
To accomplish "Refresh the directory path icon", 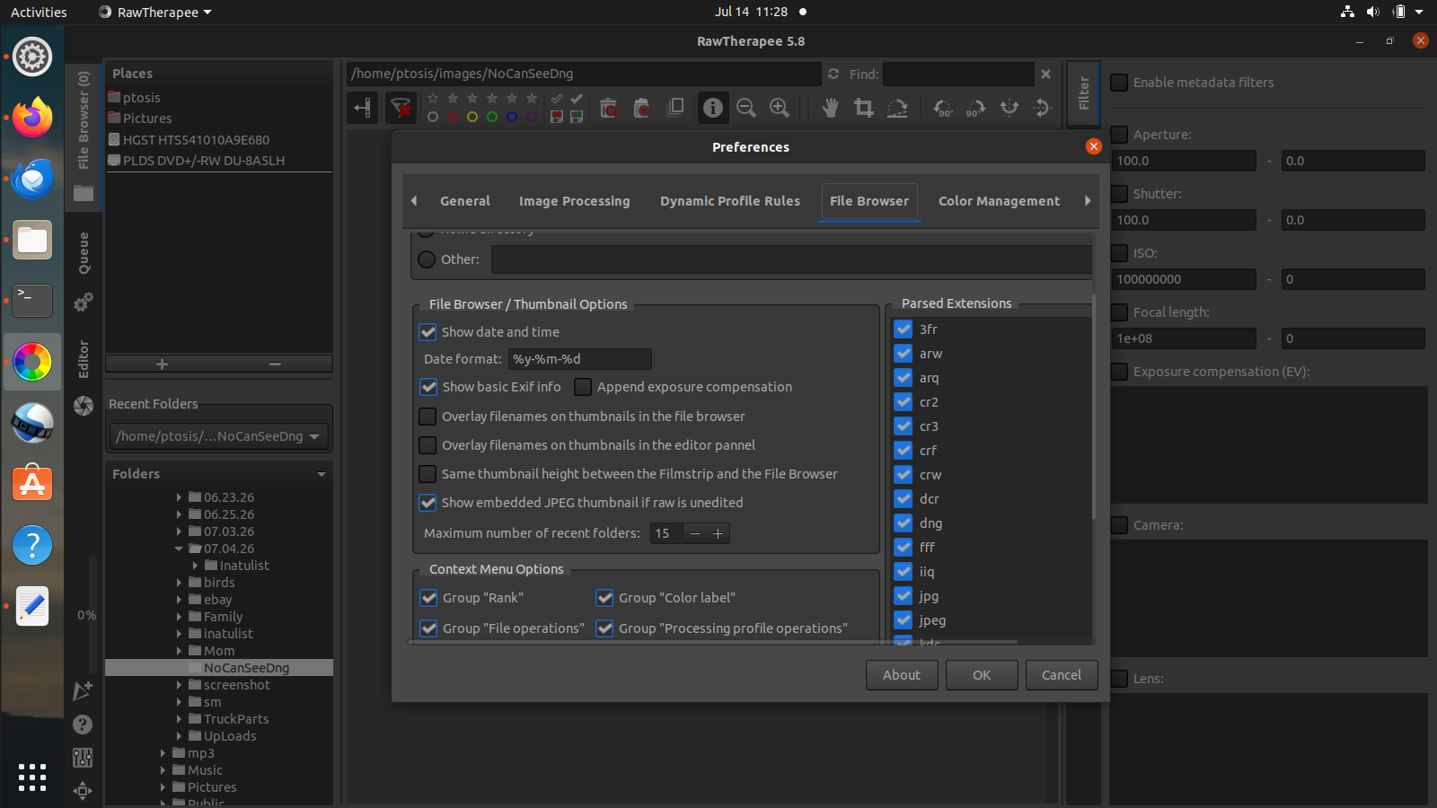I will (x=833, y=74).
